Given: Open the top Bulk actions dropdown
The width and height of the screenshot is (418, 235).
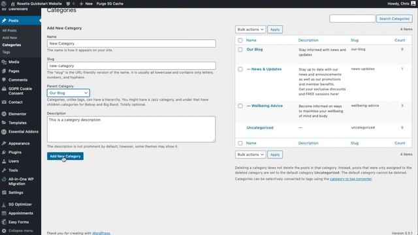Looking at the screenshot, I should click(x=250, y=29).
